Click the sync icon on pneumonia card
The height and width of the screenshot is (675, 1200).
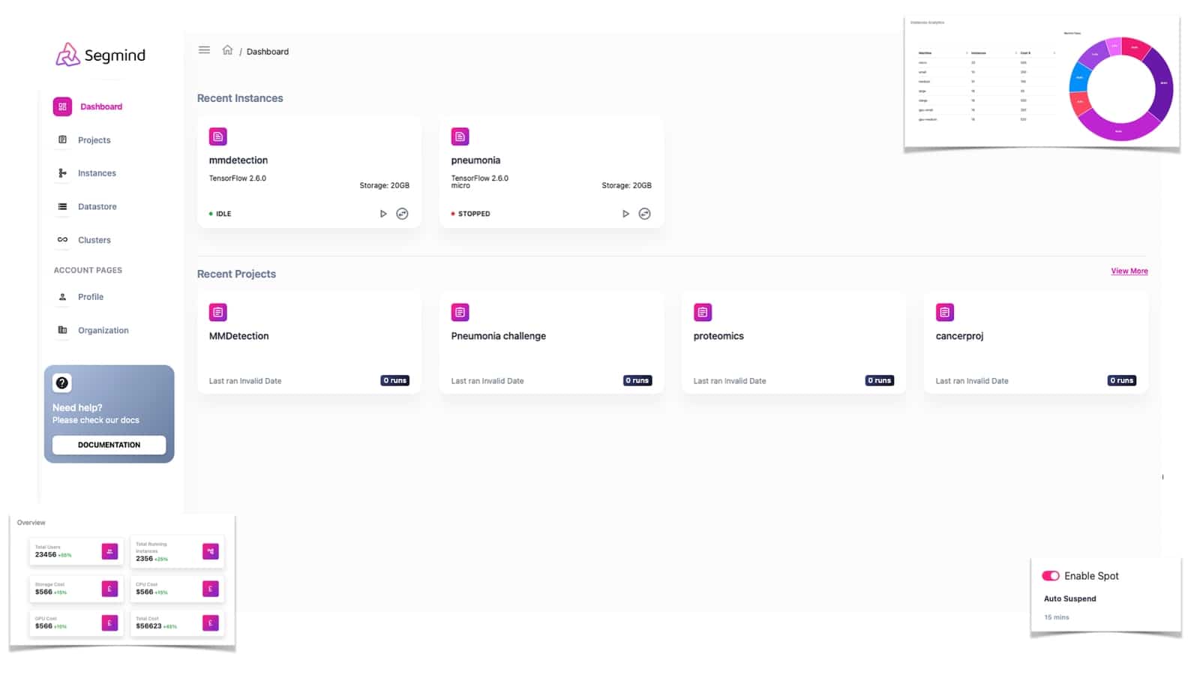point(645,214)
